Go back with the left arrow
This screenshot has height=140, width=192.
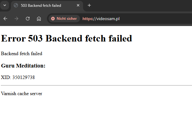(x=5, y=19)
